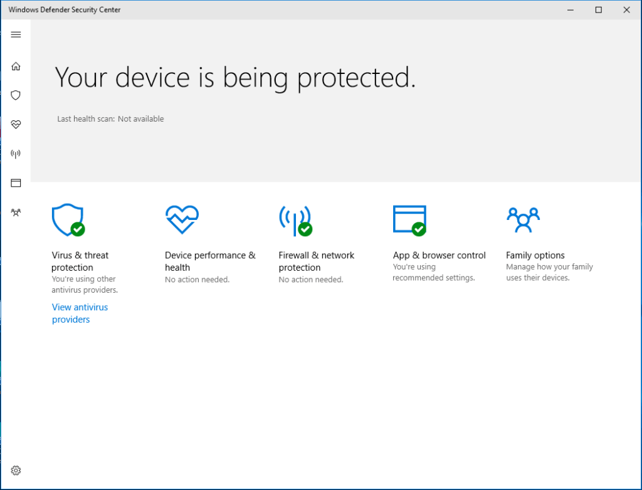This screenshot has width=642, height=490.
Task: Click the large Family options people icon
Action: point(524,220)
